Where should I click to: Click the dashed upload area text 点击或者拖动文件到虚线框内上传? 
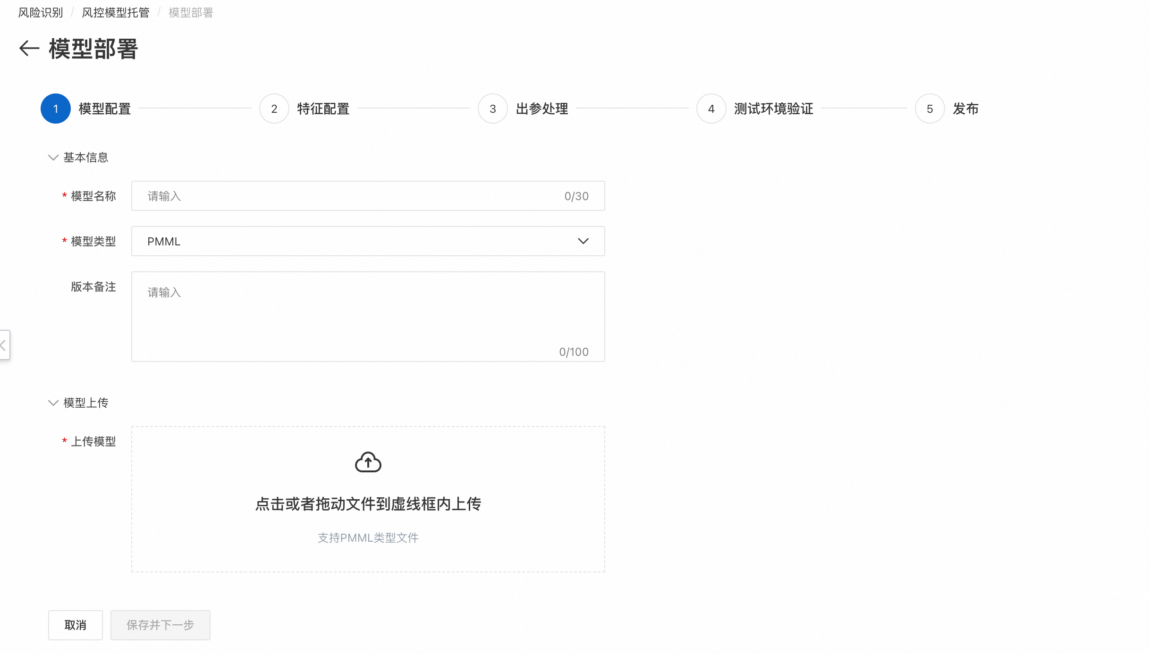pos(368,504)
